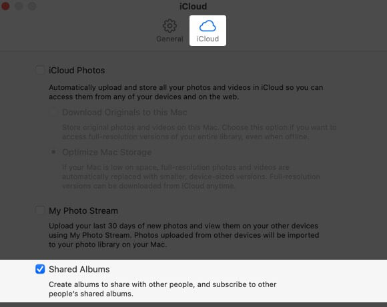Click description starting 'Automatically upload and store'
This screenshot has height=307, width=387.
186,92
